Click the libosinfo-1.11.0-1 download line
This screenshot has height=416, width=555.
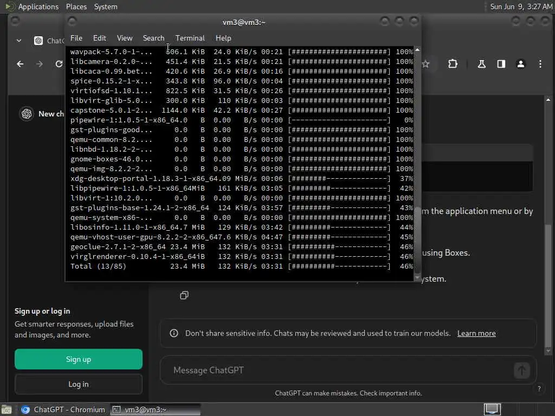tap(241, 227)
